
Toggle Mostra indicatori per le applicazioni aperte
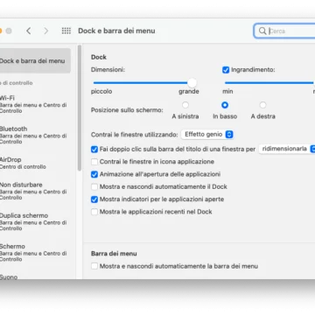point(94,199)
